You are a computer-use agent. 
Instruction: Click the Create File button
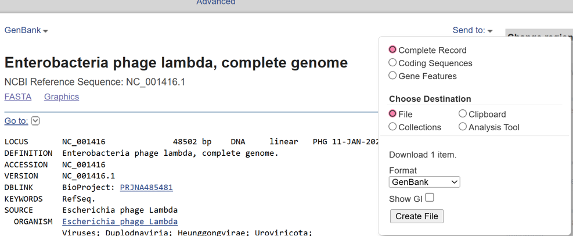tap(417, 216)
